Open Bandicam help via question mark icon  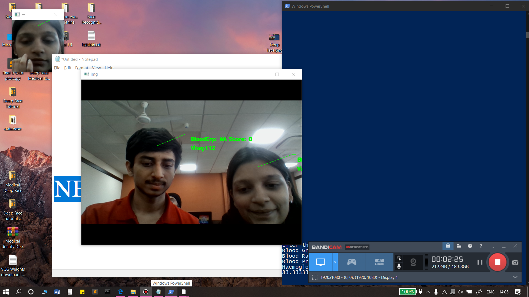481,246
